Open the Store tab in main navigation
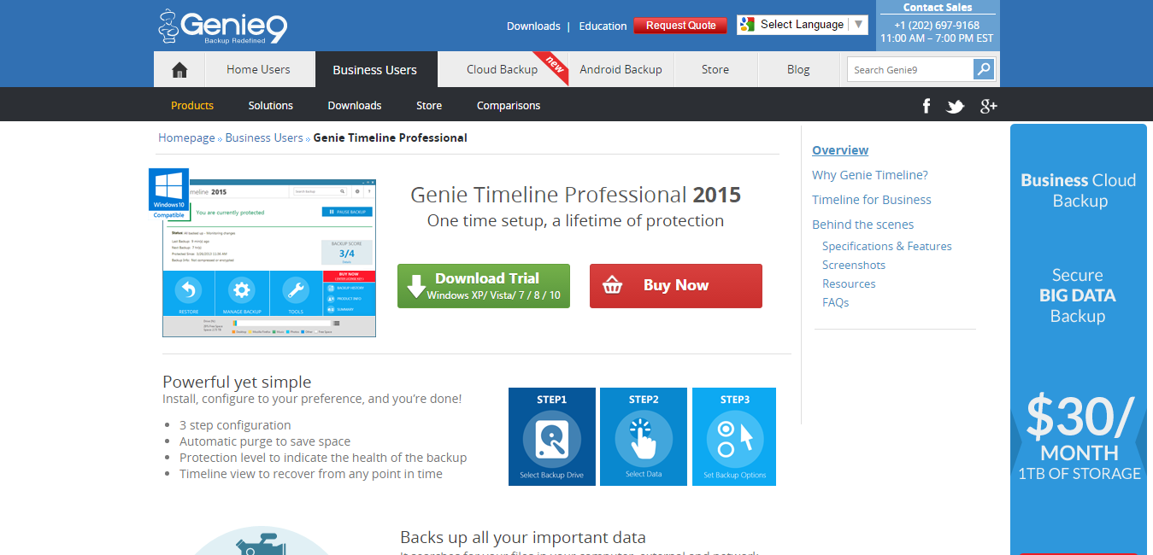Screen dimensions: 1153x555 point(715,69)
